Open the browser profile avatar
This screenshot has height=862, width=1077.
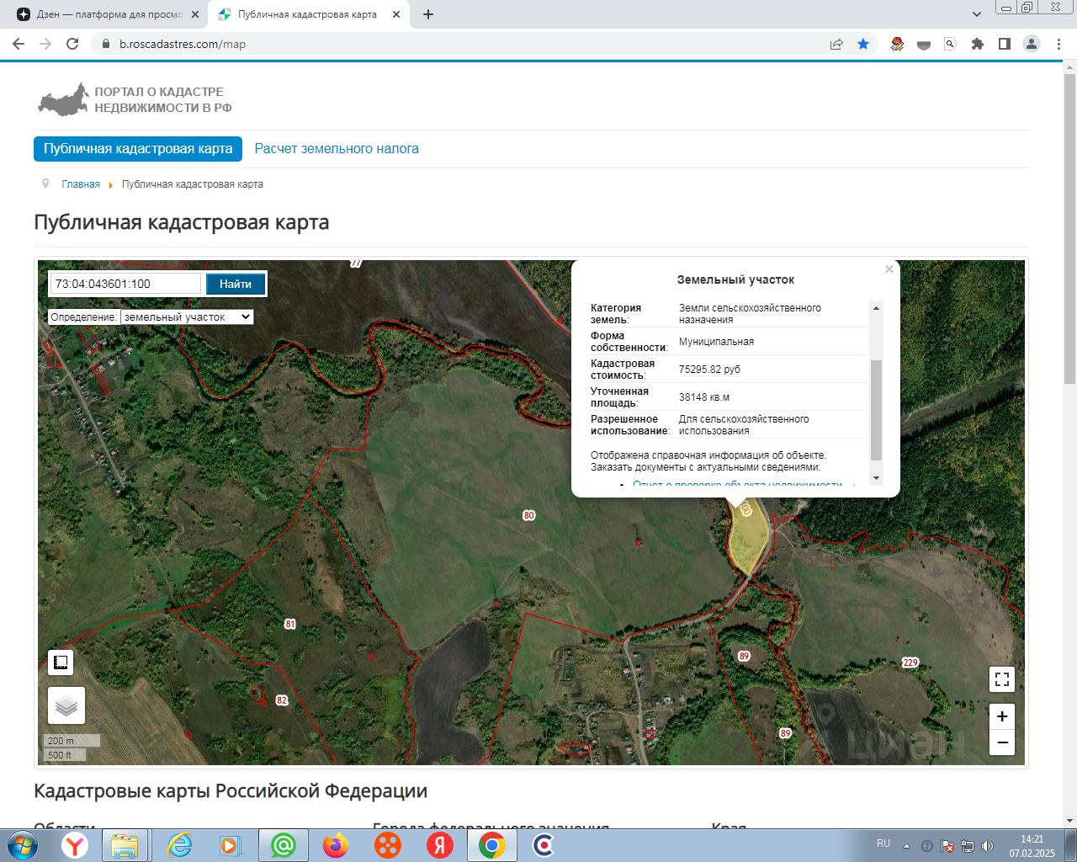[1032, 44]
